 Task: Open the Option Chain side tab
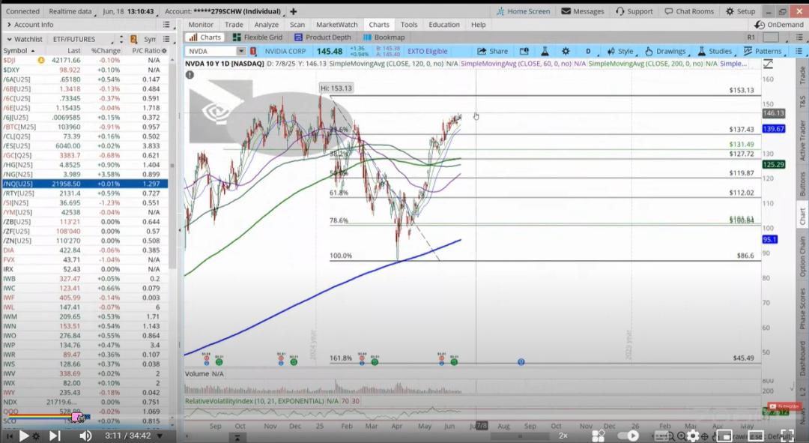click(x=802, y=256)
